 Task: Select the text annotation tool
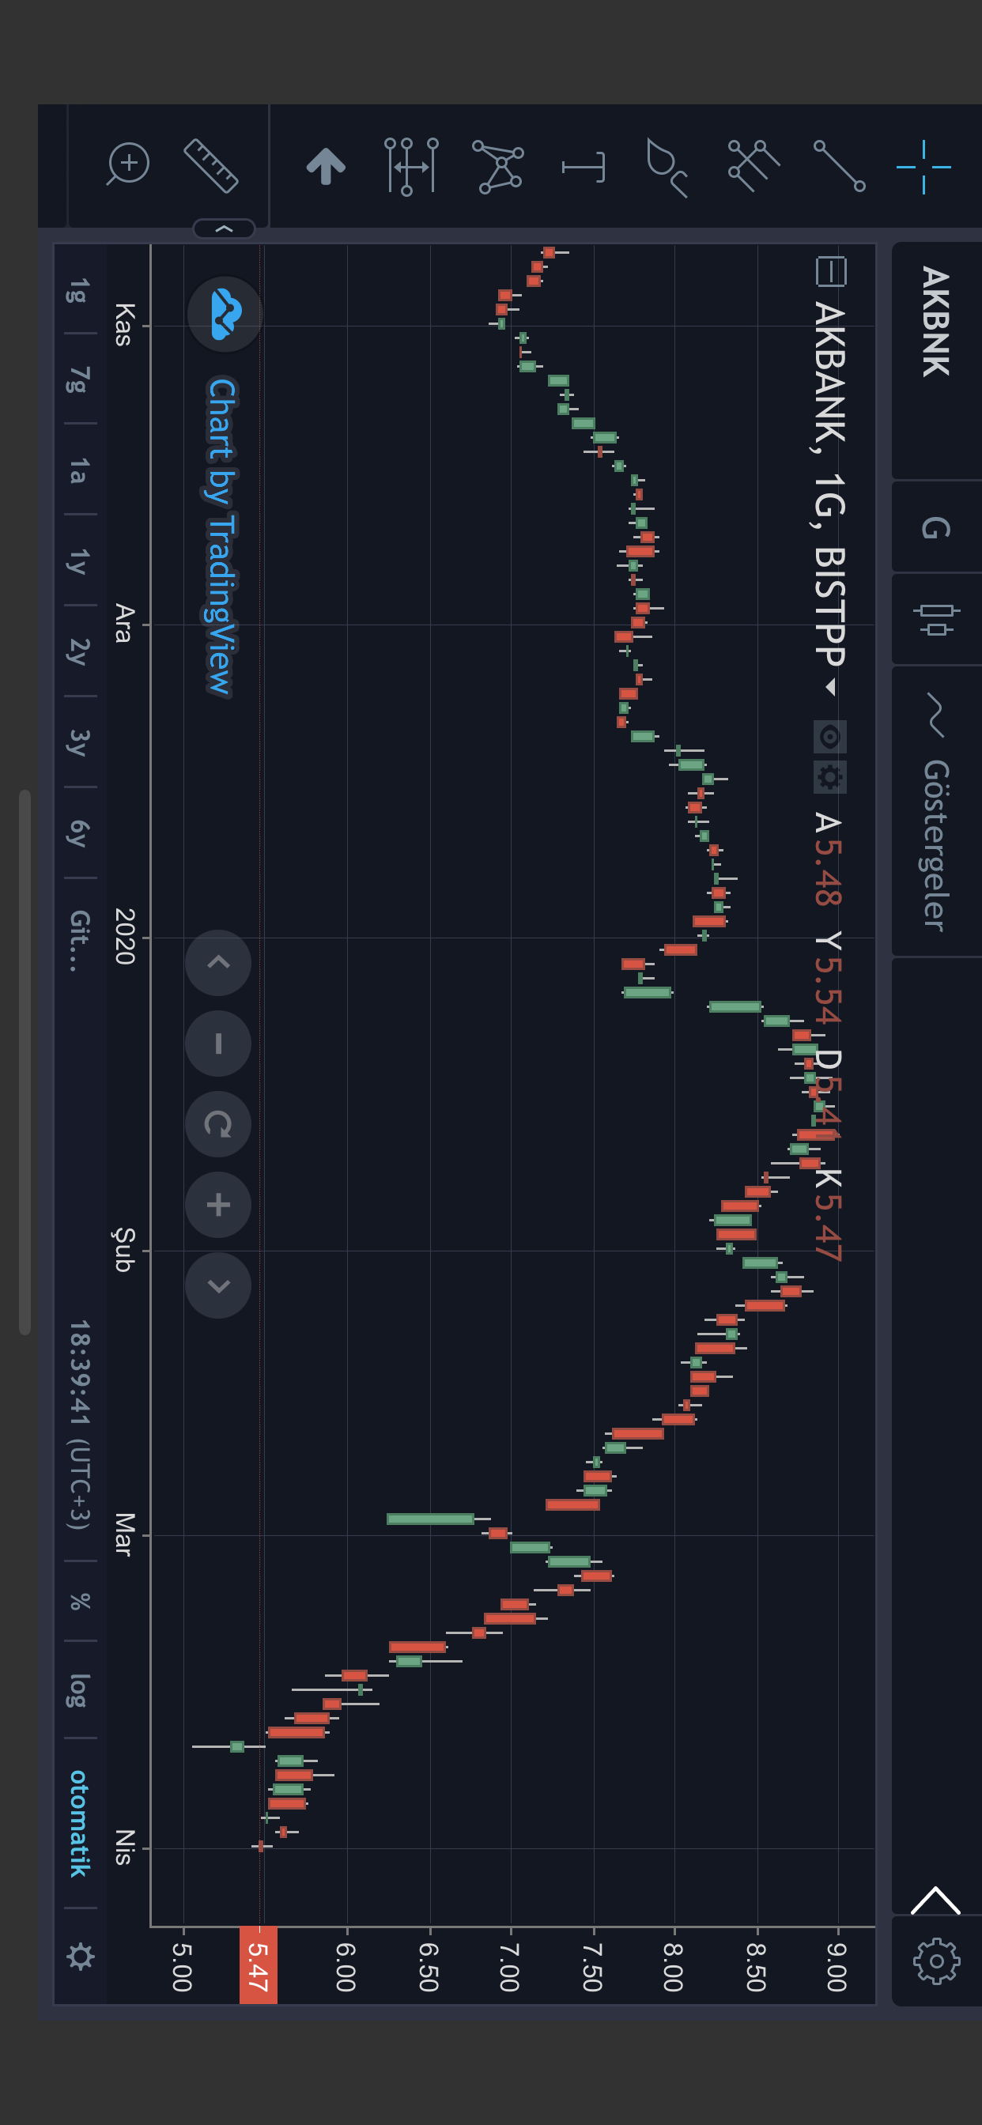pos(584,167)
